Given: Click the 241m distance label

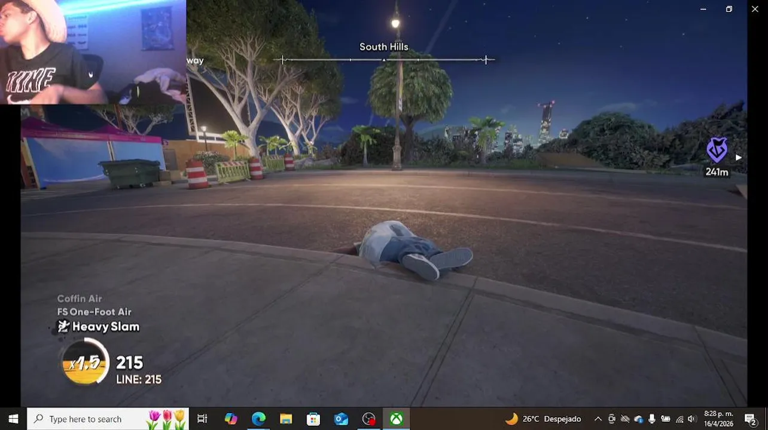Looking at the screenshot, I should pos(717,172).
